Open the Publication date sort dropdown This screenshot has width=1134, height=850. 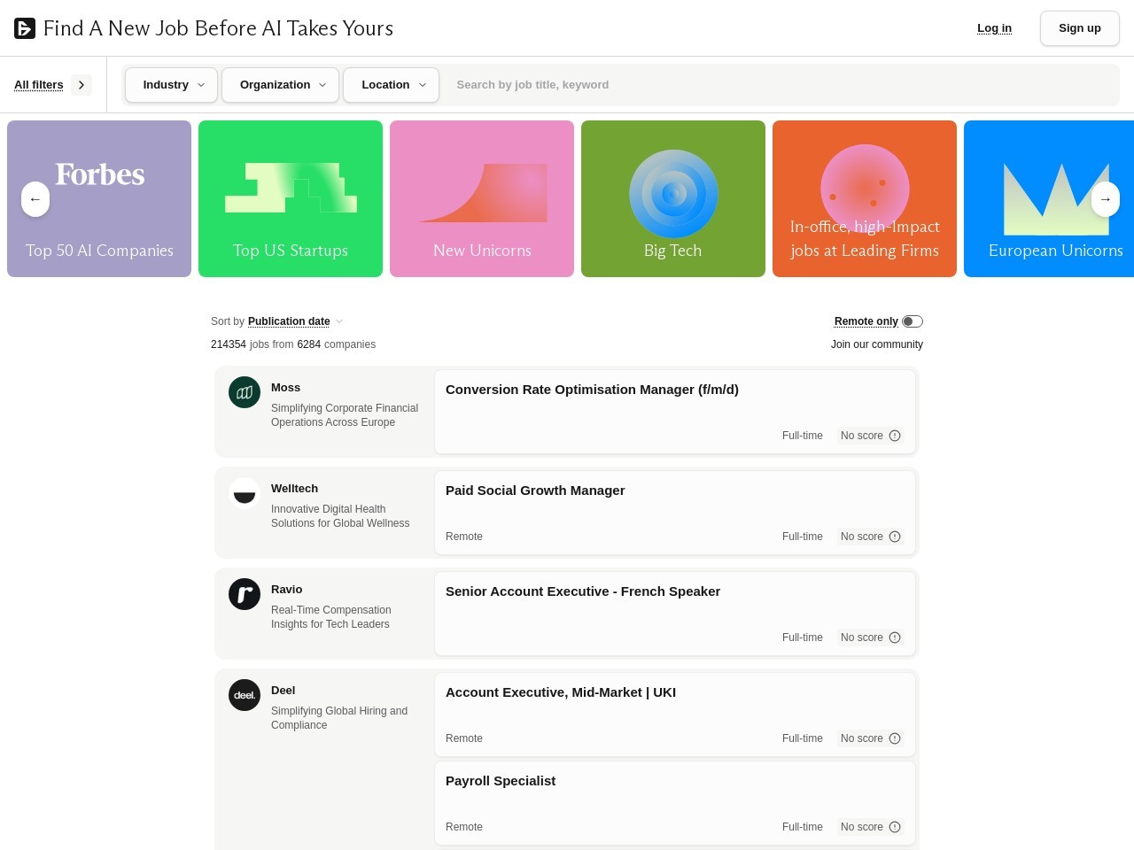[x=295, y=321]
